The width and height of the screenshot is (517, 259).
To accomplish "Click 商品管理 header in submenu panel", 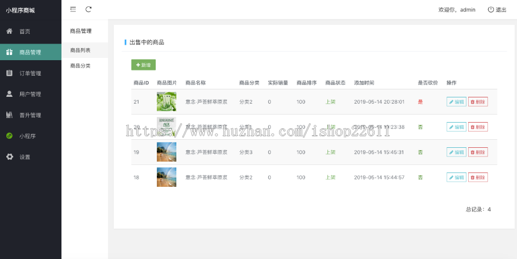I will coord(81,32).
